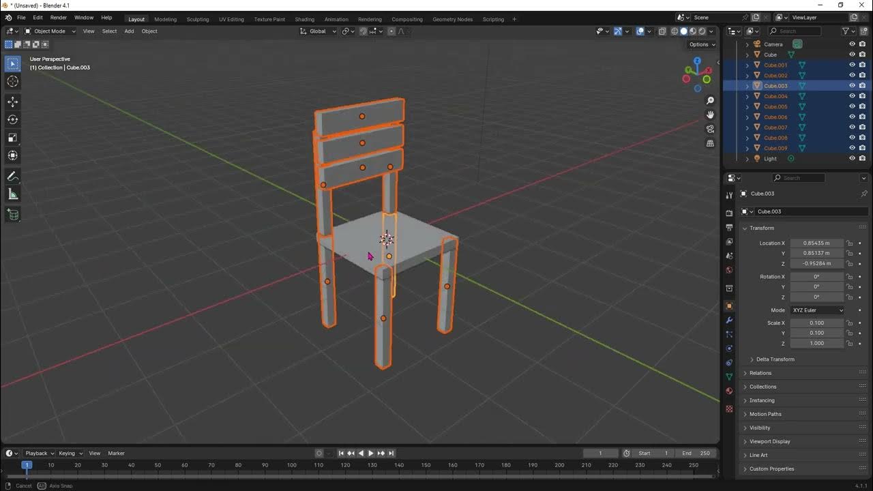
Task: Switch to the Shading workspace tab
Action: [305, 19]
